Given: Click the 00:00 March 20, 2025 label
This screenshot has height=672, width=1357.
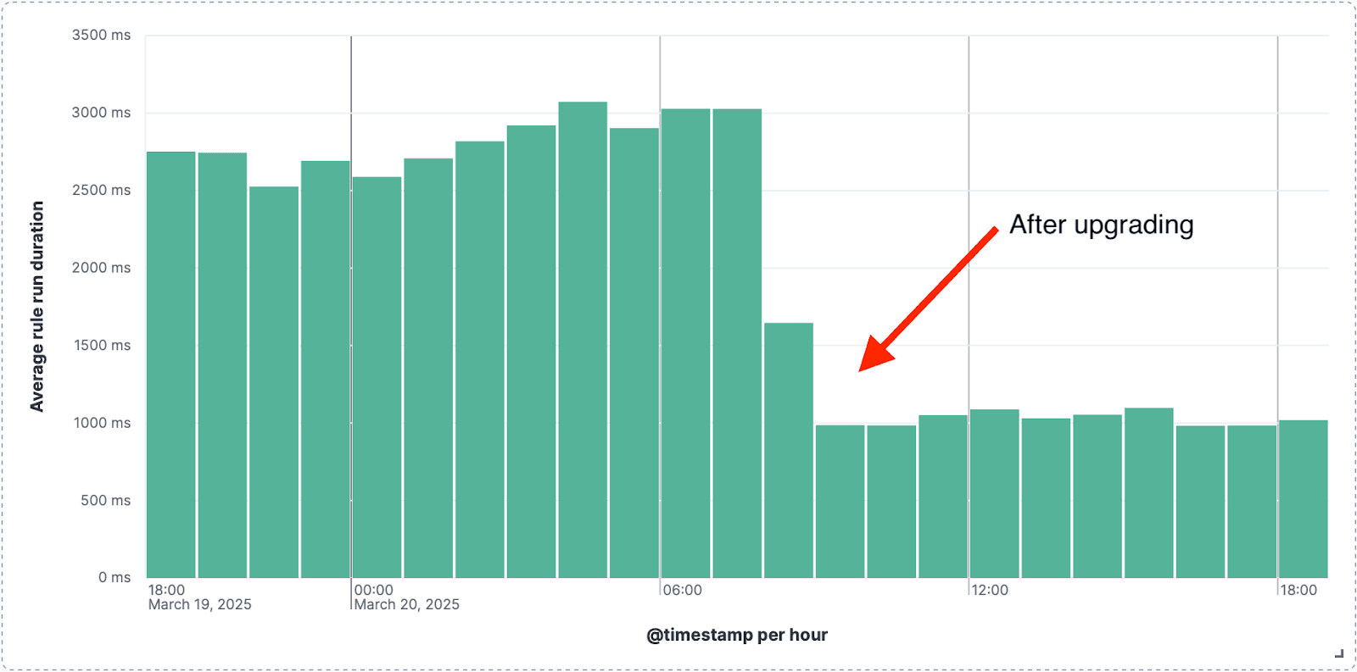Looking at the screenshot, I should pyautogui.click(x=406, y=597).
